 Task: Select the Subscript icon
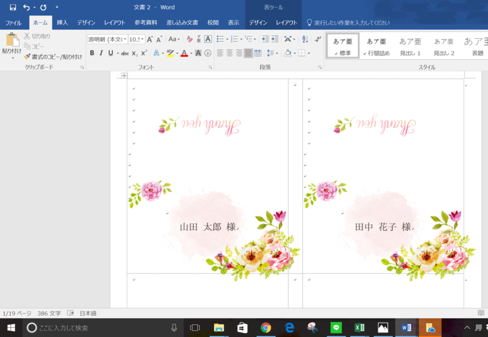(x=135, y=52)
